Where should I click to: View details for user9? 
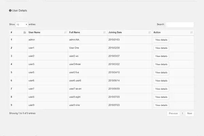pyautogui.click(x=161, y=105)
